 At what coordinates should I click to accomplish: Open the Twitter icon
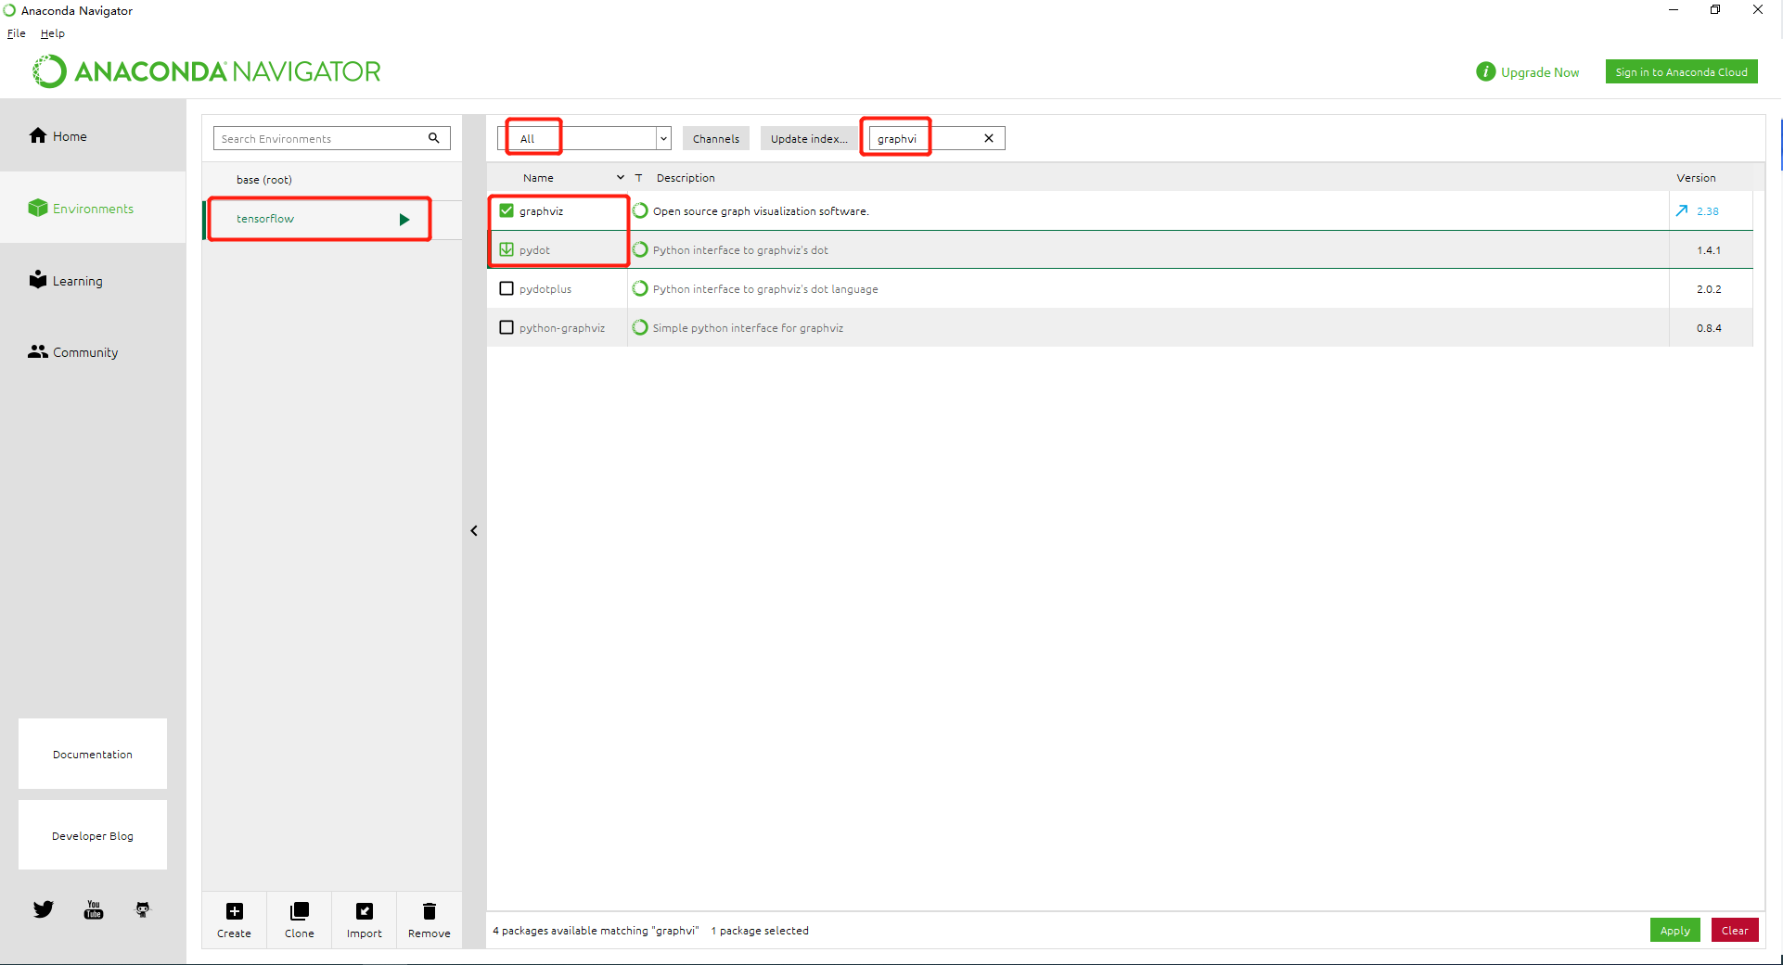click(44, 909)
